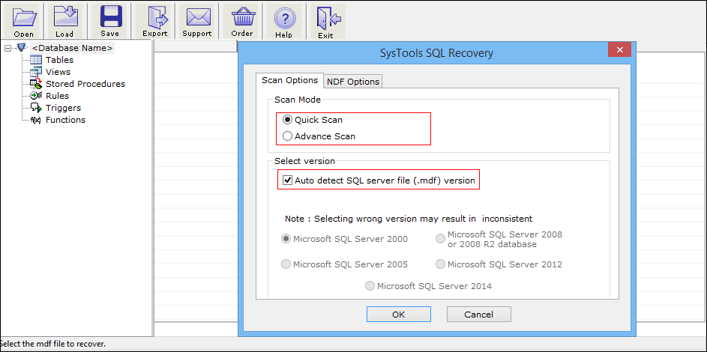Click the Stored Procedures icon in tree
Image resolution: width=707 pixels, height=352 pixels.
click(36, 84)
